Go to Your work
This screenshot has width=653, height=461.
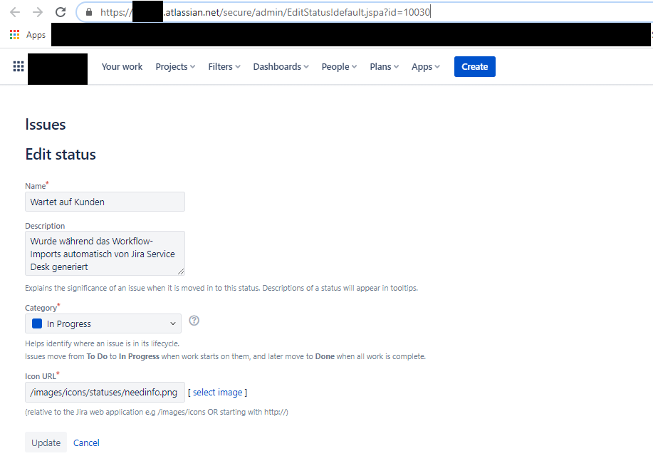pyautogui.click(x=122, y=67)
